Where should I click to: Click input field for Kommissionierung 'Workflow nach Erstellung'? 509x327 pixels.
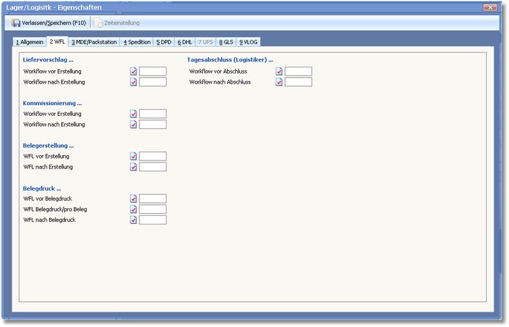(x=152, y=125)
